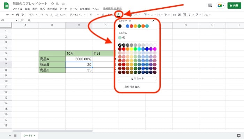Choose the checked black swatch in grid
The image size is (244, 139).
[120, 45]
